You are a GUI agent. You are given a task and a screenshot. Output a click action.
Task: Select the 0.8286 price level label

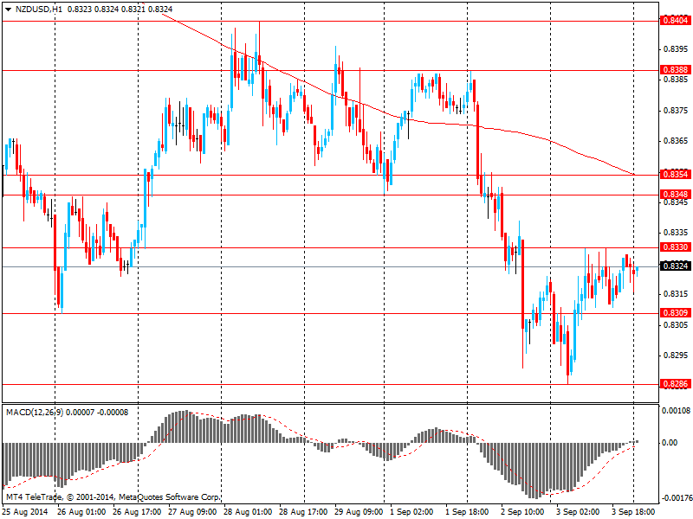[x=676, y=384]
